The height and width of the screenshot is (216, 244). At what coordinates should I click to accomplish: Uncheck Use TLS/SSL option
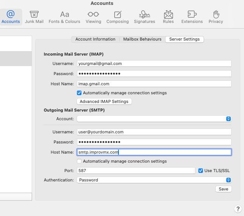pyautogui.click(x=201, y=171)
